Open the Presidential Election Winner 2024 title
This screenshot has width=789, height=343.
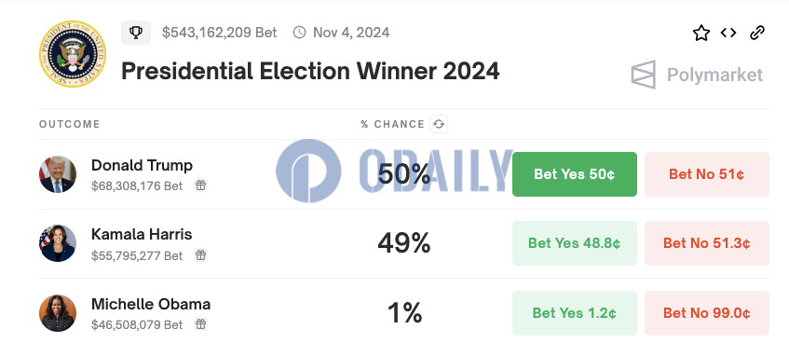[310, 71]
